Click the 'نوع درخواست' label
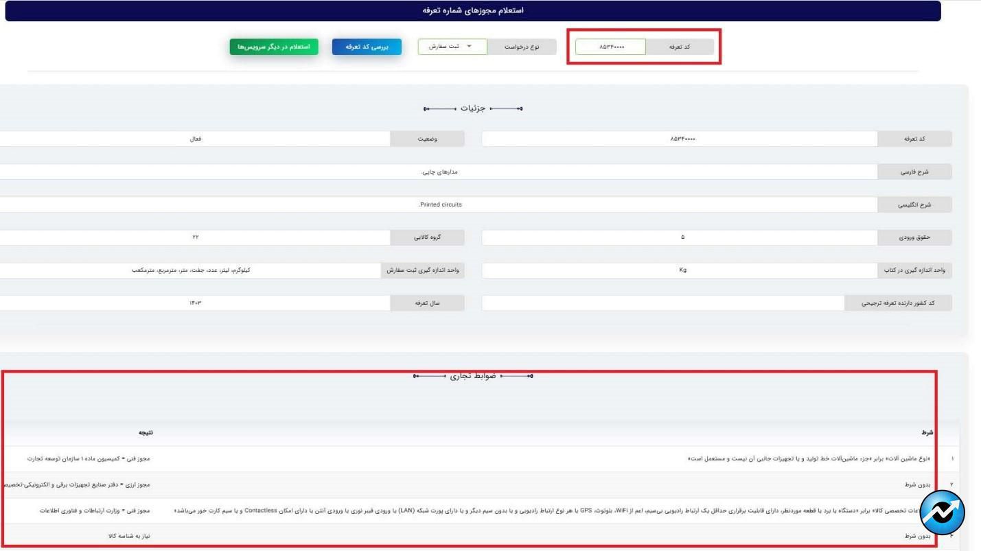The width and height of the screenshot is (981, 551). point(522,47)
